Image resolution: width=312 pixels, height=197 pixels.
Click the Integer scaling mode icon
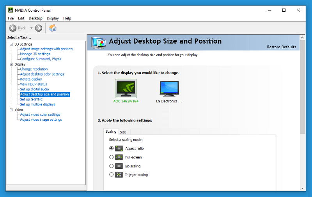pyautogui.click(x=119, y=175)
